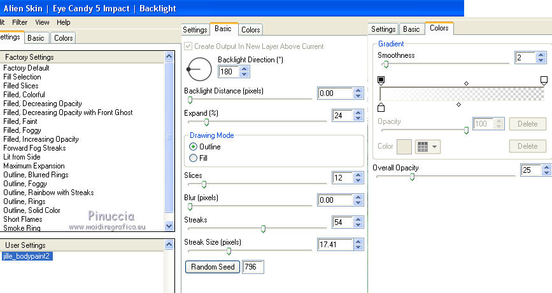Viewport: 552px width, 293px height.
Task: Click the Streak Size slider handle
Action: [229, 251]
